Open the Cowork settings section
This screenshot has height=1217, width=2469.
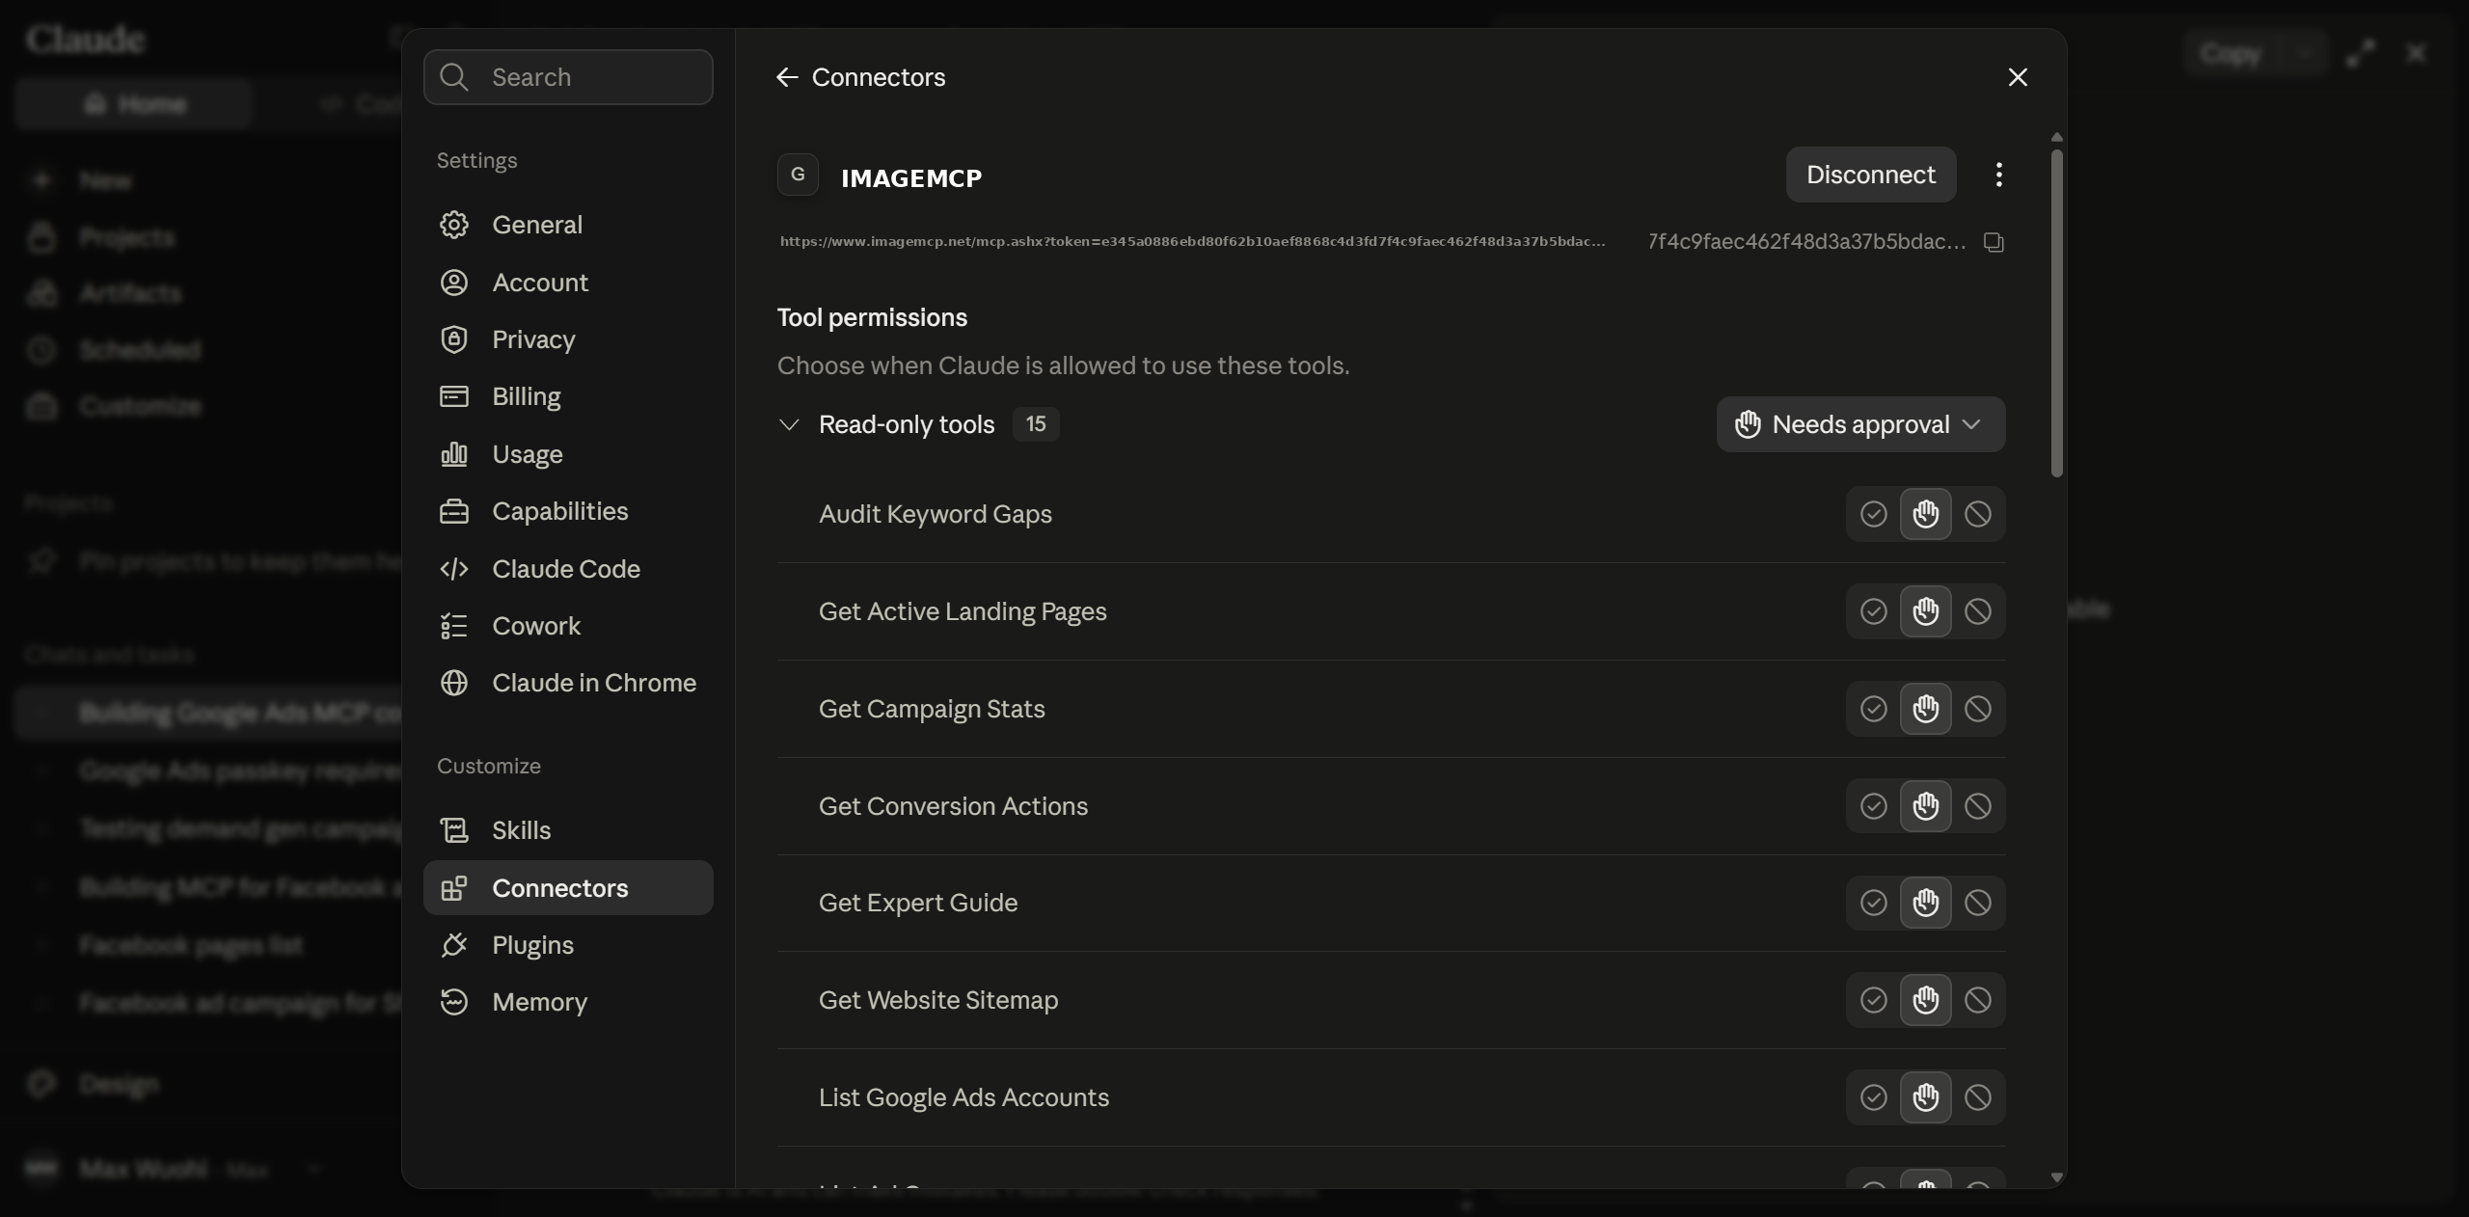[x=568, y=626]
